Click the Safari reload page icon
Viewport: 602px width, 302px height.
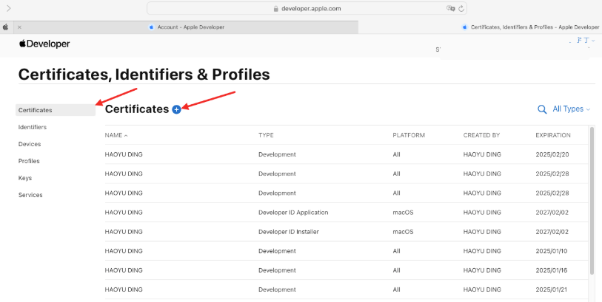(462, 8)
